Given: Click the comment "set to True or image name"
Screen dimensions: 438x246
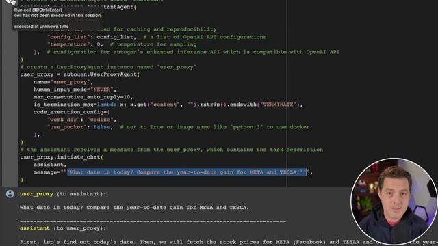Looking at the screenshot, I should coord(215,127).
